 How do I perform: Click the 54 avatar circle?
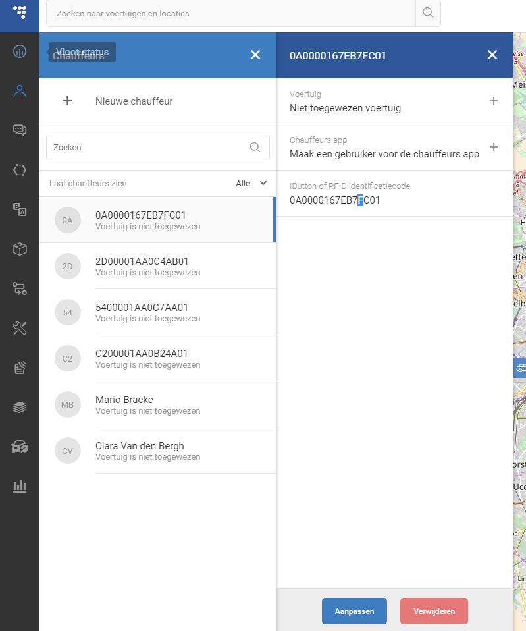(68, 312)
